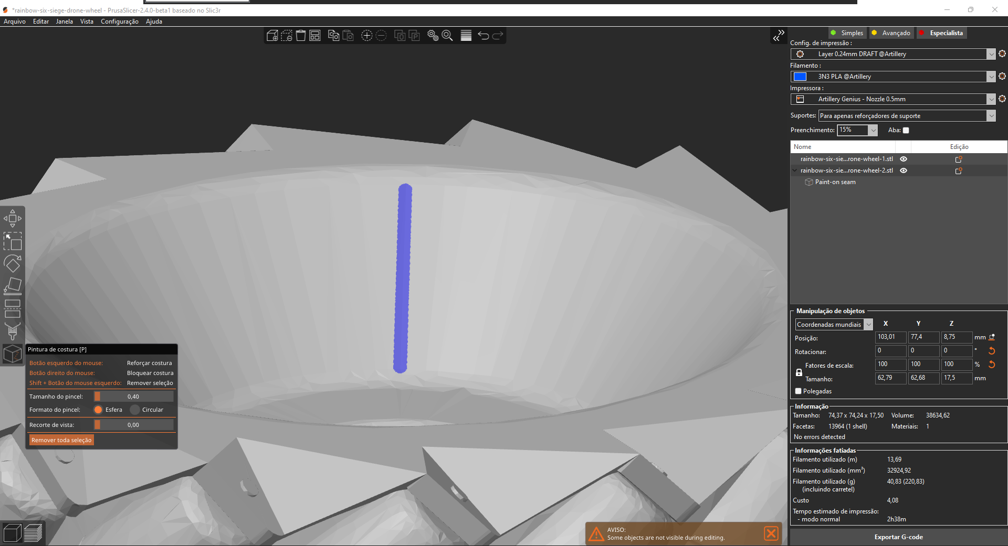Switch to the sliced layers preview icon
The image size is (1008, 546).
[33, 533]
